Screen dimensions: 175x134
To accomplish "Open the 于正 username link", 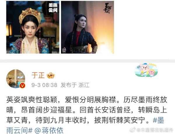I will click(x=38, y=75).
